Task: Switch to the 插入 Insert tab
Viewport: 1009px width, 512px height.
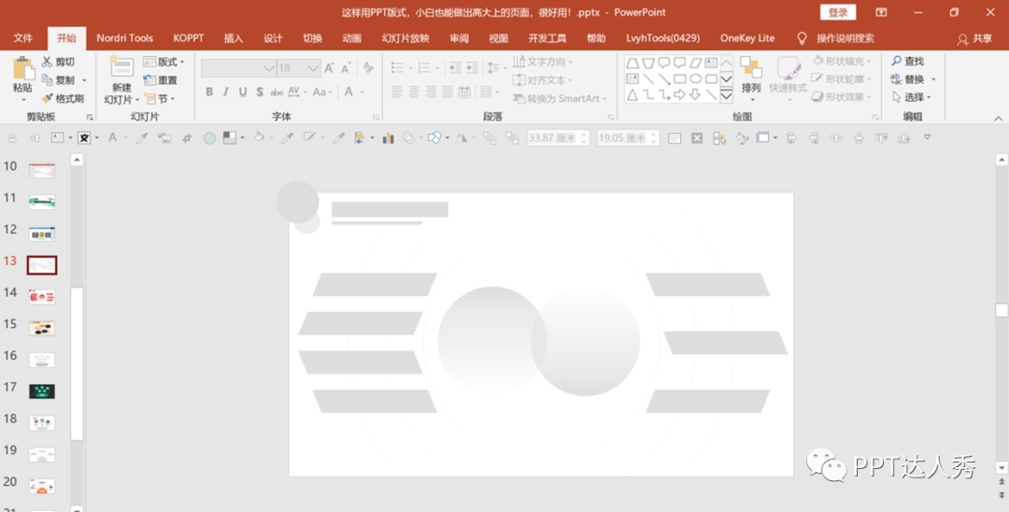Action: click(x=234, y=38)
